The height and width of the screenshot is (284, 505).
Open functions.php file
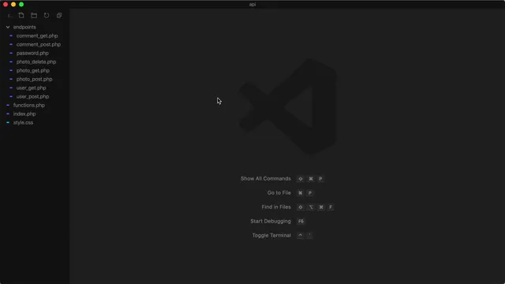[x=29, y=105]
